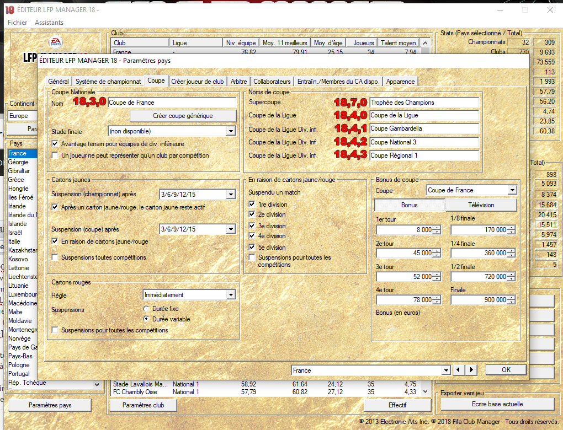This screenshot has height=430, width=563.
Task: Click the Coupe Gambardella name field
Action: coord(424,128)
